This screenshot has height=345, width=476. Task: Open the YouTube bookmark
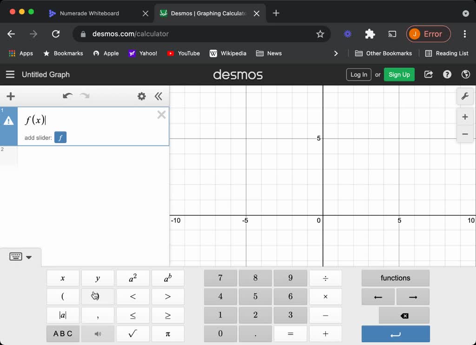184,53
